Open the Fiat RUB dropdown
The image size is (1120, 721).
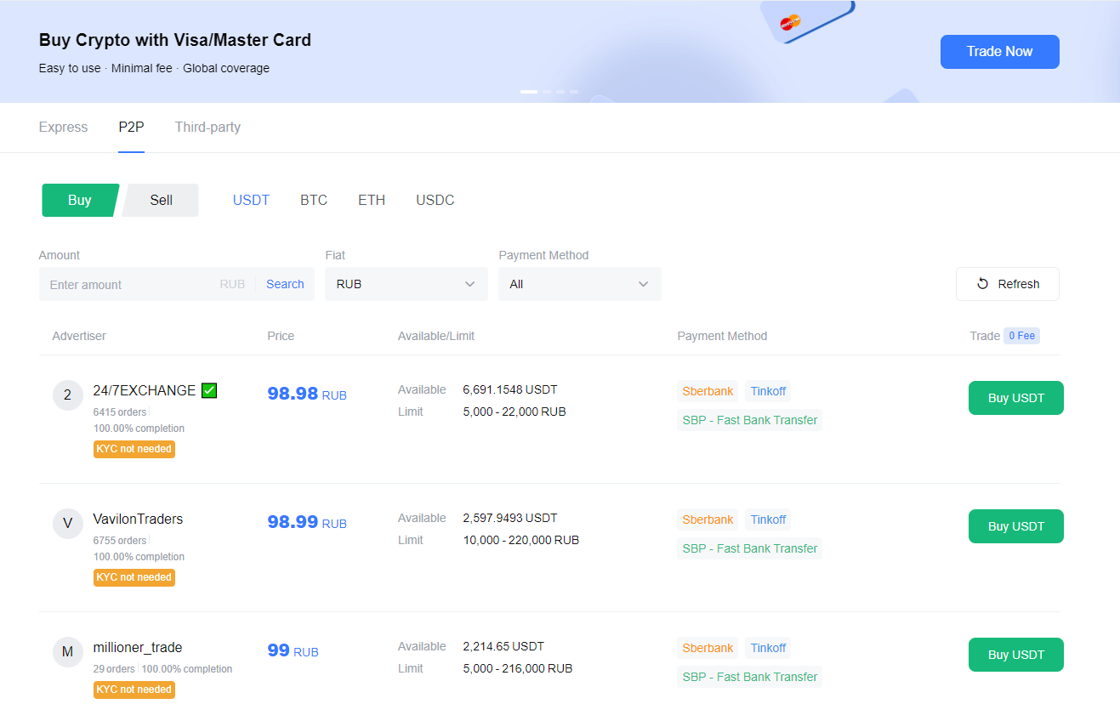[406, 284]
